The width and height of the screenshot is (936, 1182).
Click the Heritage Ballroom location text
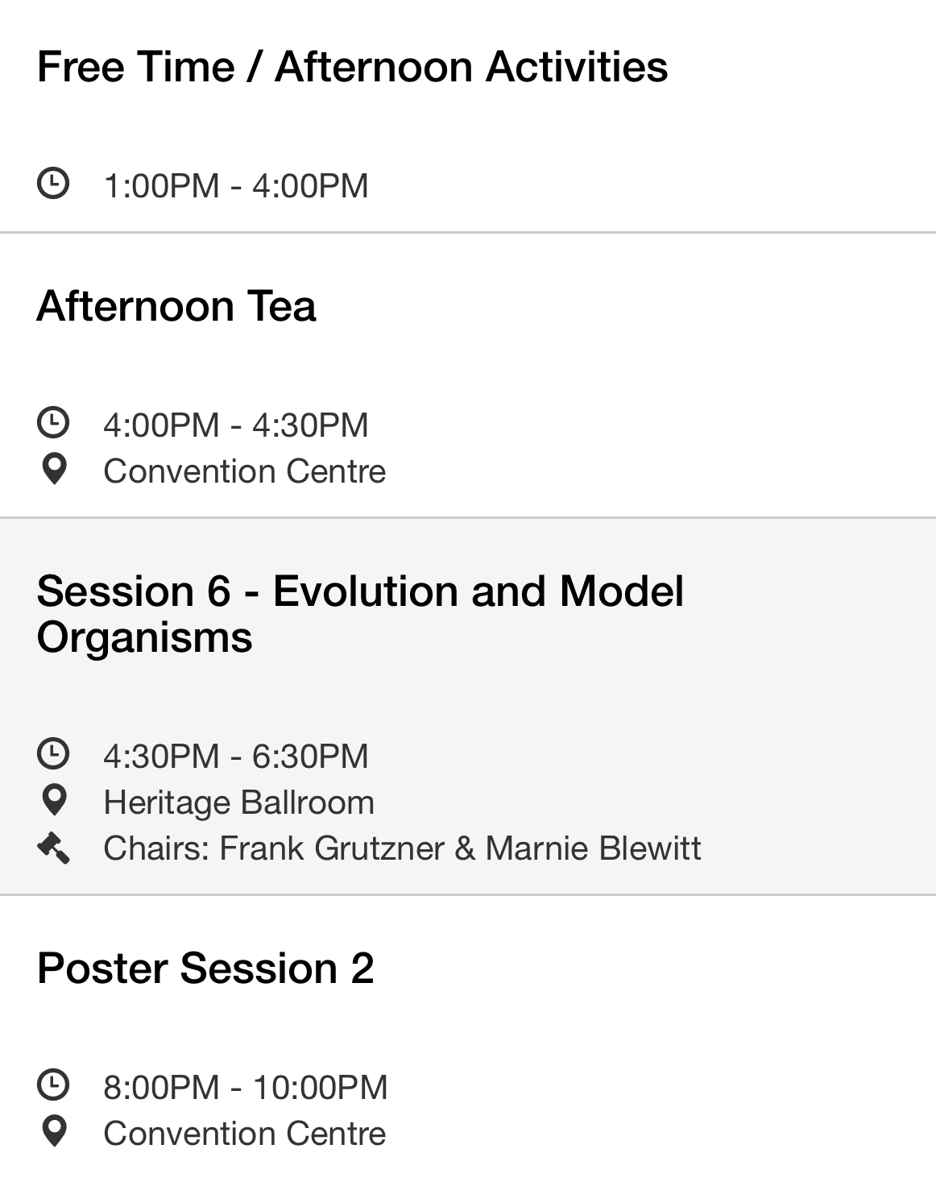239,803
